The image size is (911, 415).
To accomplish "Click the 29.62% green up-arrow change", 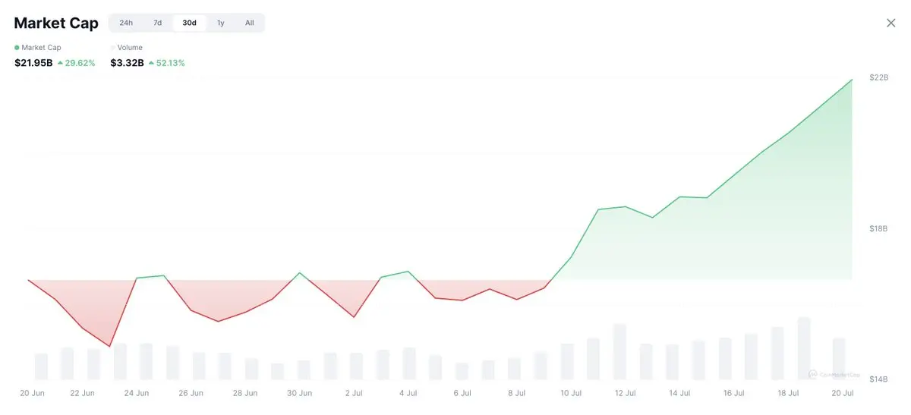I will point(76,63).
